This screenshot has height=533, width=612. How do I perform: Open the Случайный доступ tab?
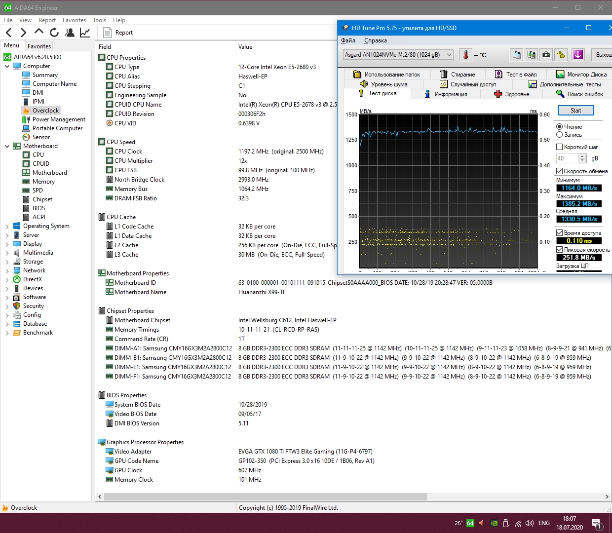click(x=468, y=84)
